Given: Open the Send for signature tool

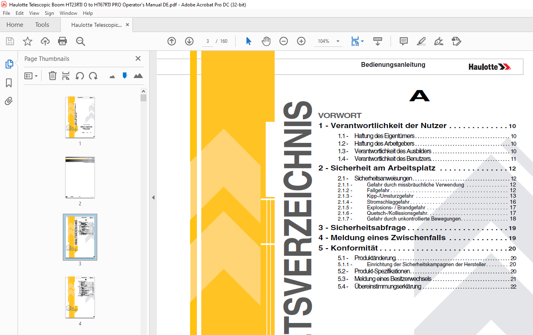Looking at the screenshot, I should (x=457, y=41).
